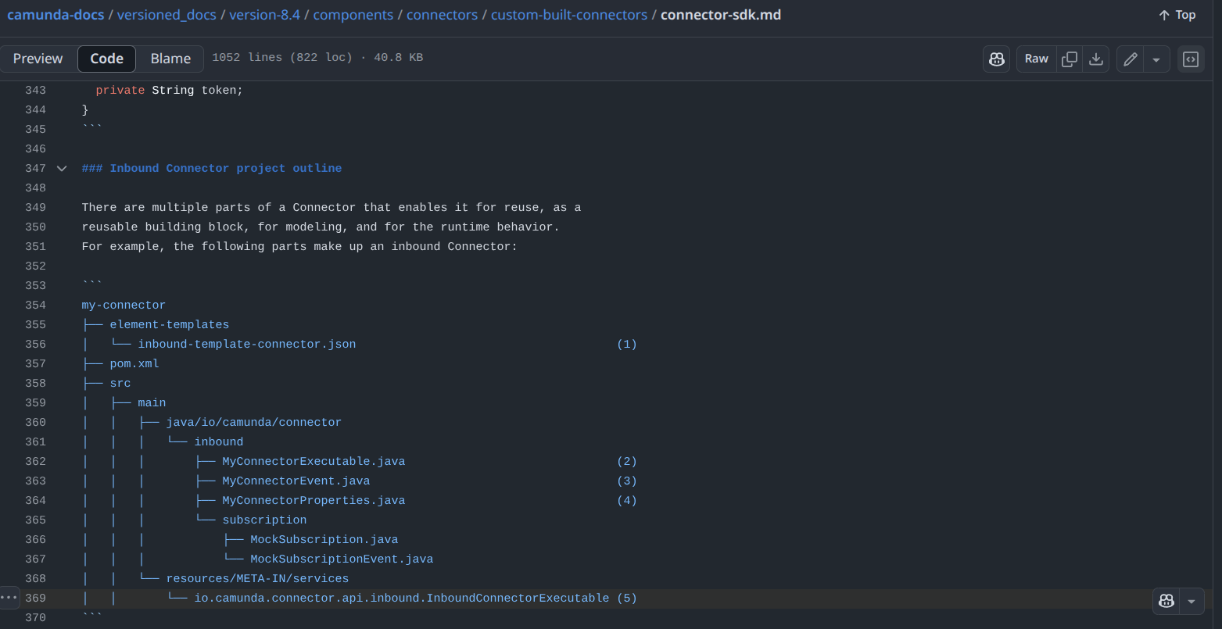1222x629 pixels.
Task: Click resources/META-IN/services text
Action: (257, 579)
